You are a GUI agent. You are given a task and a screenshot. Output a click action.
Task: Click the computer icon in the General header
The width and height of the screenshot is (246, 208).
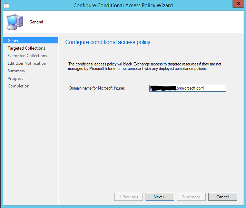tap(15, 22)
